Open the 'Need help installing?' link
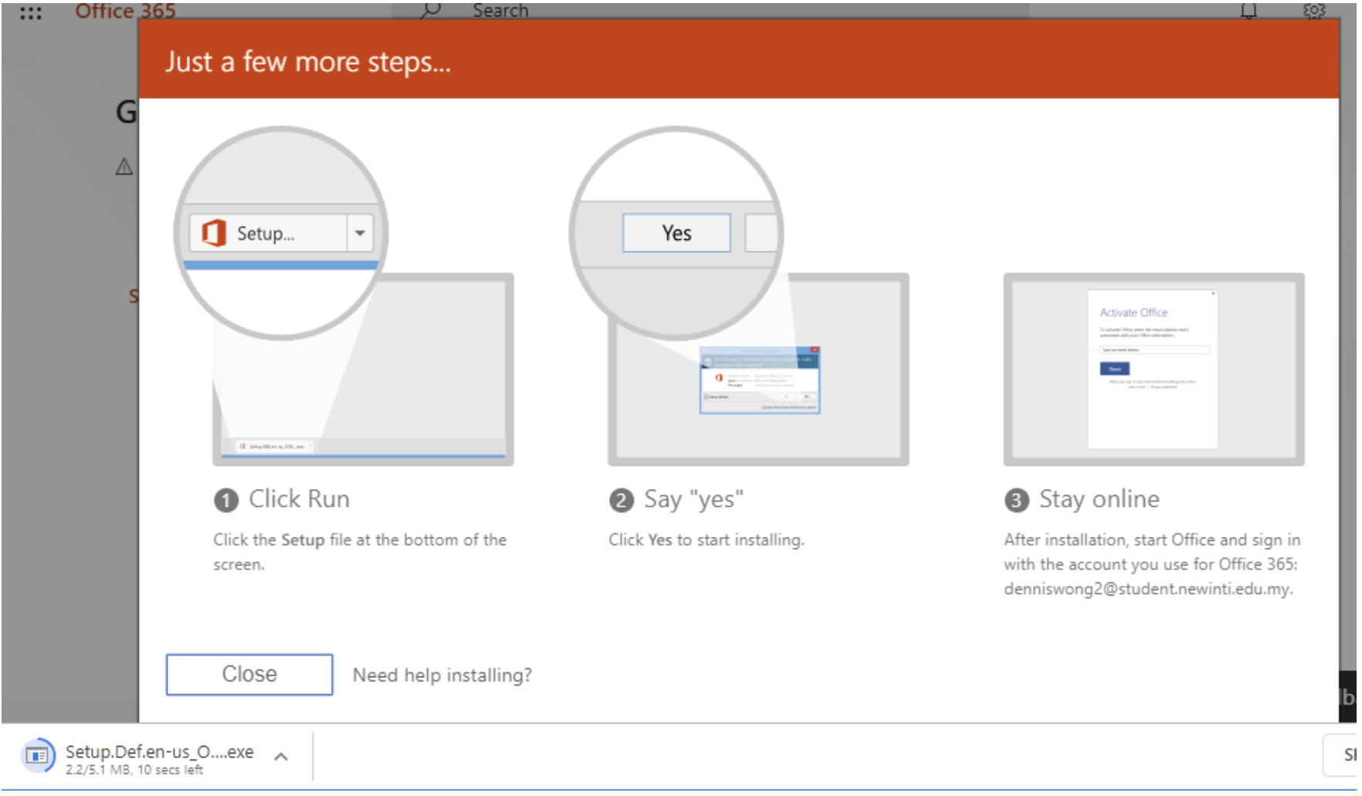1362x796 pixels. tap(442, 675)
